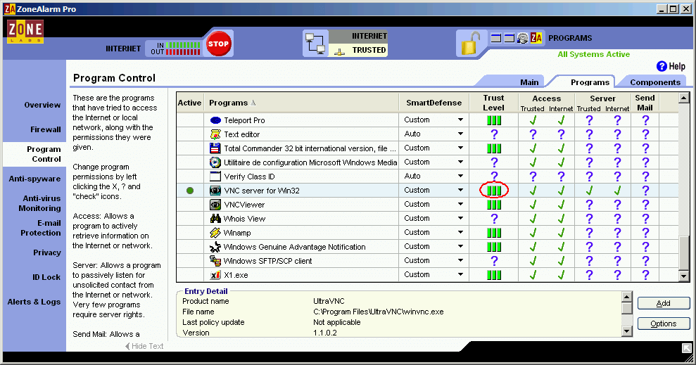This screenshot has width=696, height=365.
Task: Open SmartDefense dropdown for Whois View
Action: 460,218
